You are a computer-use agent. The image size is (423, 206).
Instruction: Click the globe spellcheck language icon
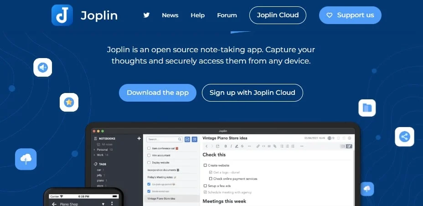pos(330,138)
